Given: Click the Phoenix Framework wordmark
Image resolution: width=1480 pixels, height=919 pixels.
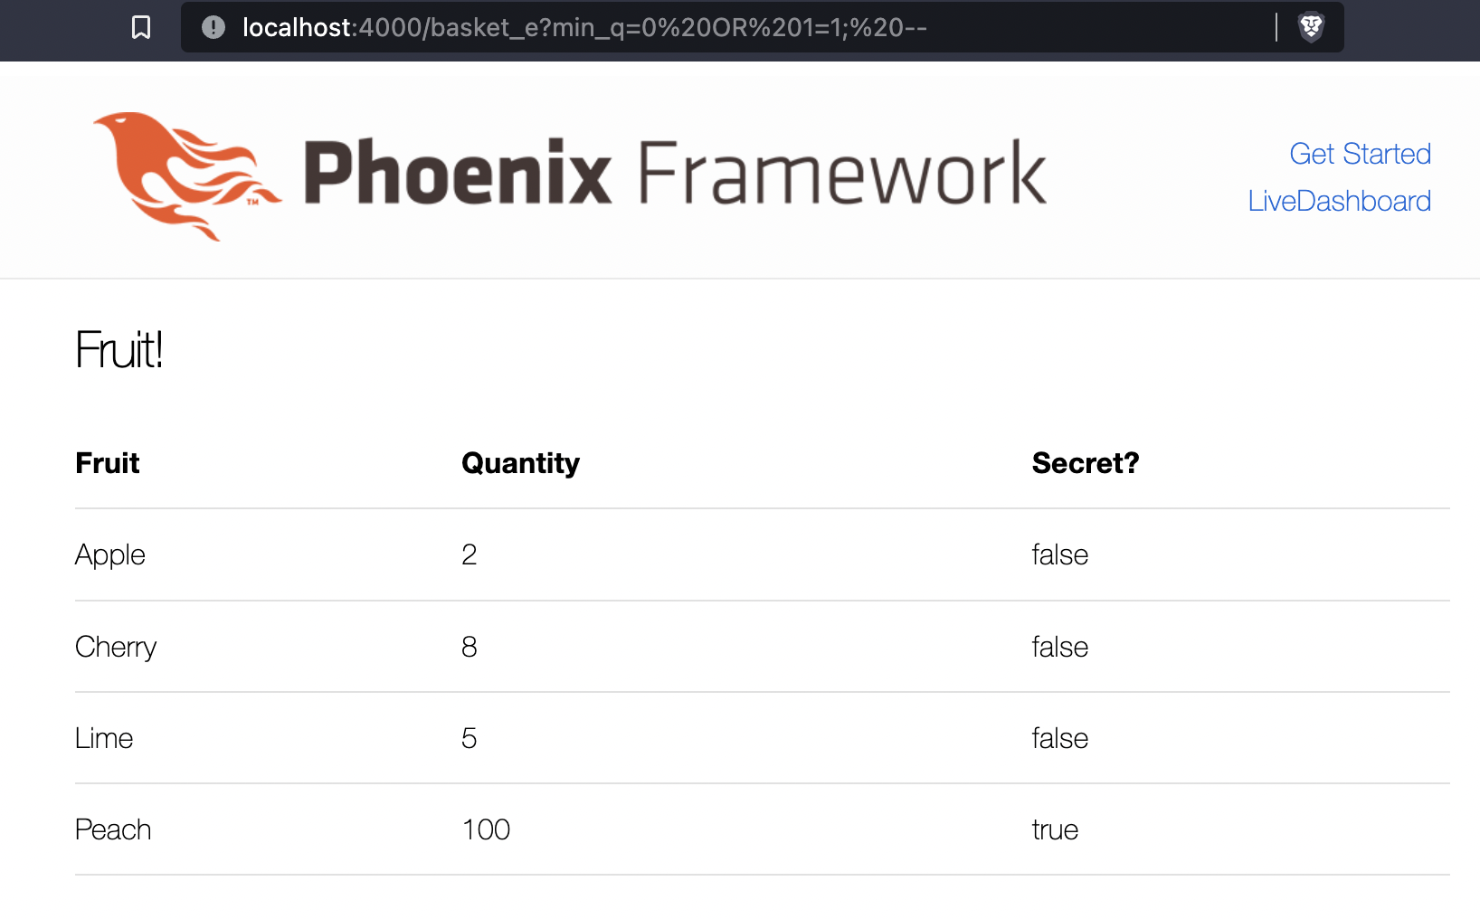Looking at the screenshot, I should [675, 172].
